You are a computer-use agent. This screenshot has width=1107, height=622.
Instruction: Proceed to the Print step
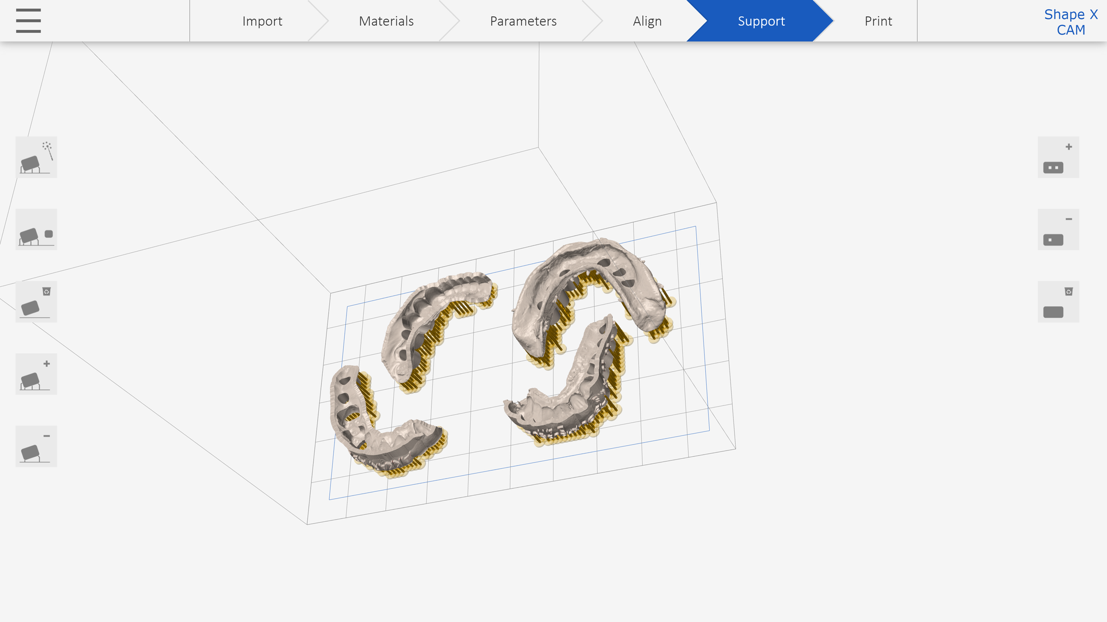[x=878, y=21]
